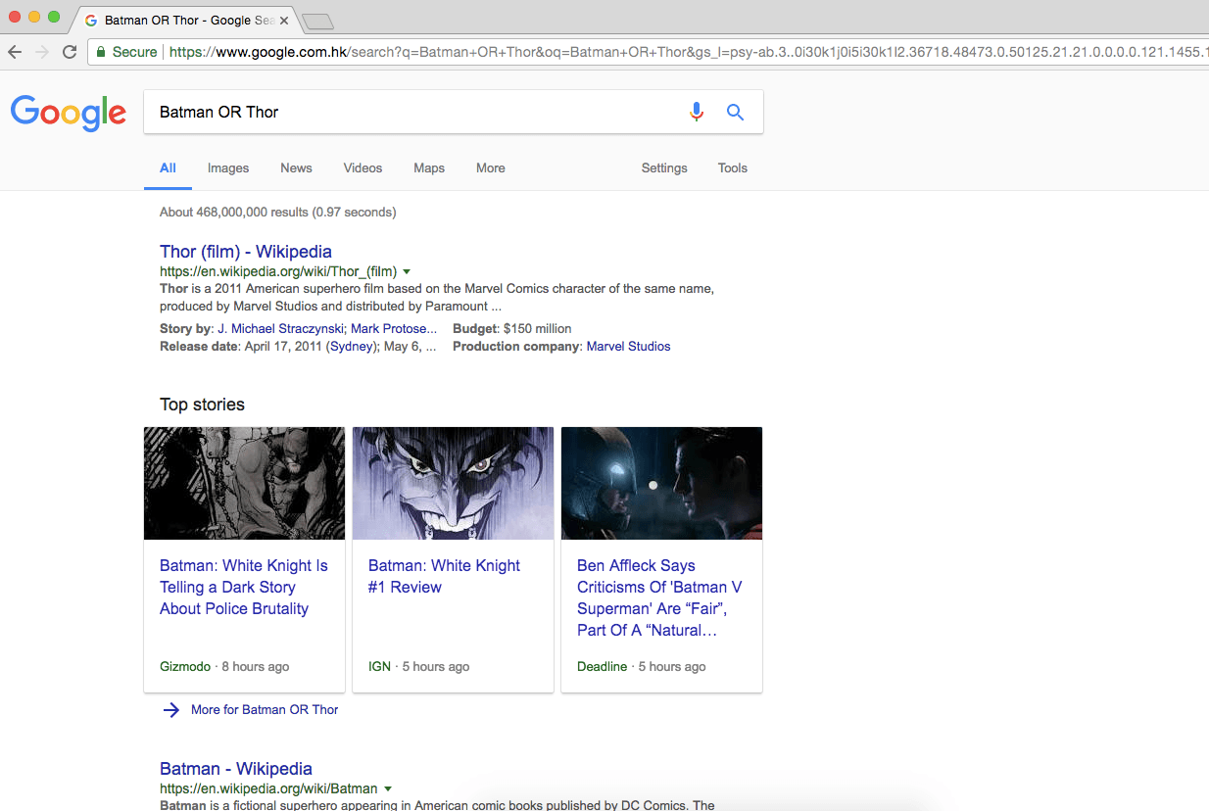The width and height of the screenshot is (1209, 811).
Task: Open a new browser tab
Action: (318, 21)
